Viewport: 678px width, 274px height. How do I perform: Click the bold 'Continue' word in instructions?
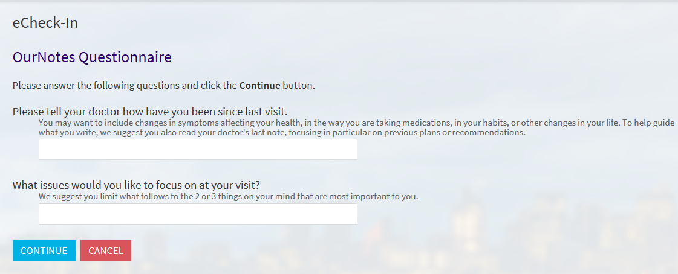(x=260, y=86)
